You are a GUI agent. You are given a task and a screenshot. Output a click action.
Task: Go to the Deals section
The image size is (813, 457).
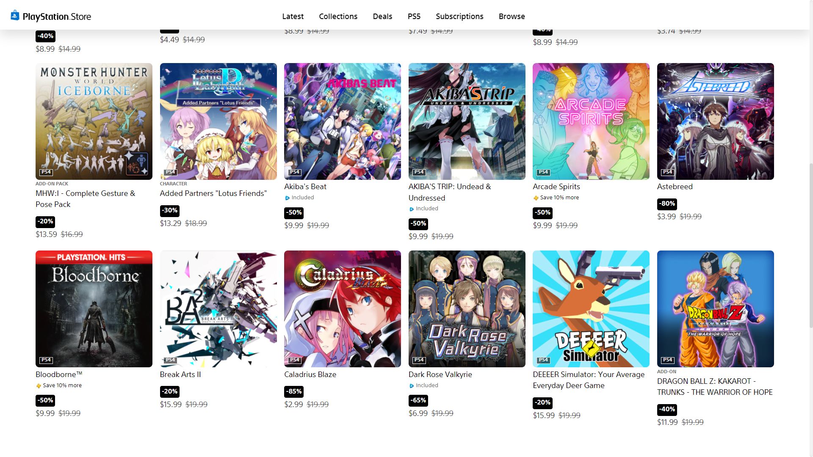(382, 16)
